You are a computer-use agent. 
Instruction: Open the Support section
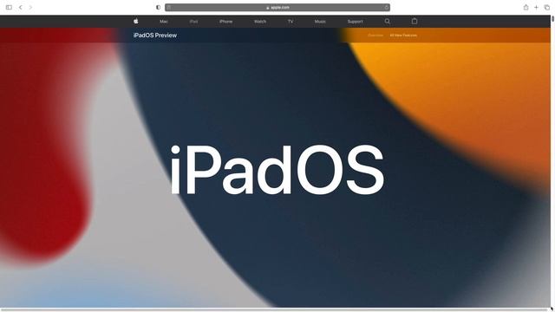pyautogui.click(x=355, y=22)
